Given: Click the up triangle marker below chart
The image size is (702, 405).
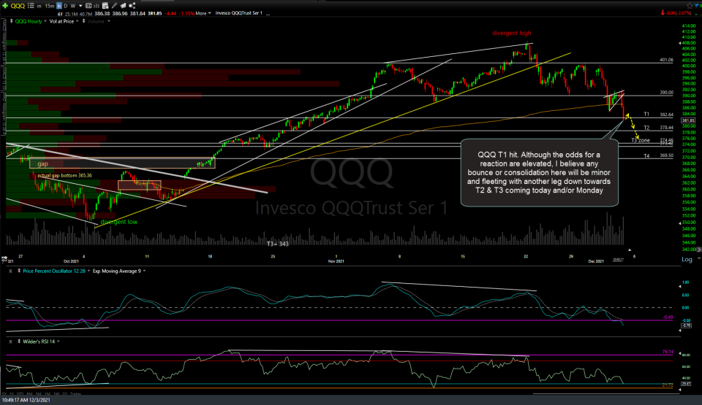Looking at the screenshot, I should (x=630, y=250).
